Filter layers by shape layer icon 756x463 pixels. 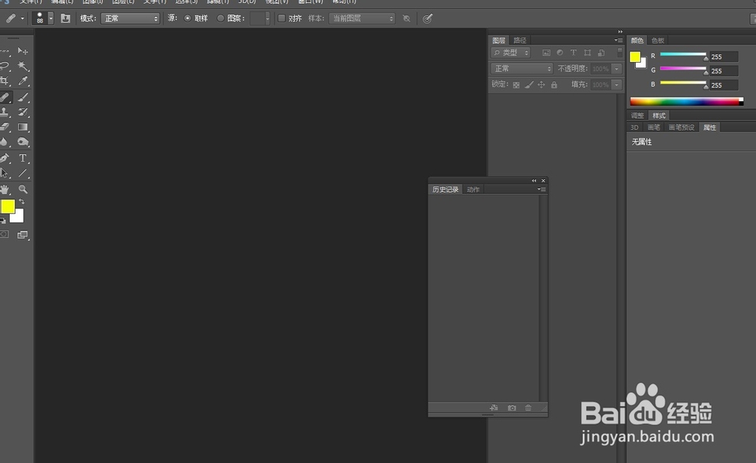pos(587,53)
